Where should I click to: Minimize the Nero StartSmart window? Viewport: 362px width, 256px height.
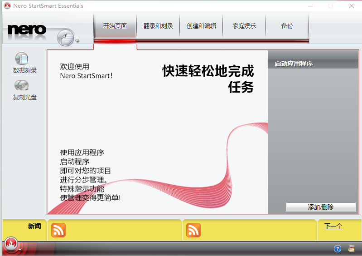coord(310,6)
